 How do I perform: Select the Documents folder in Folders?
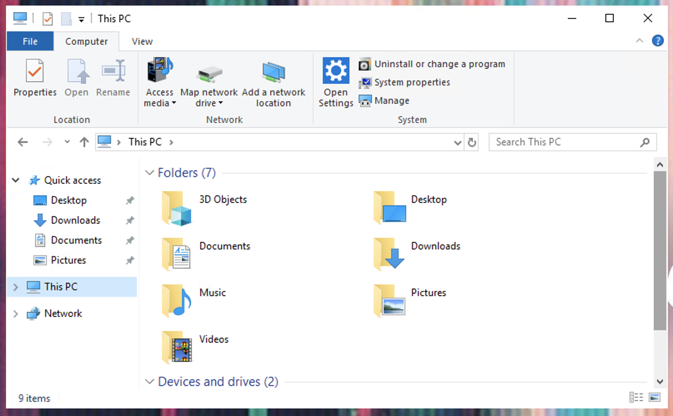coord(206,254)
